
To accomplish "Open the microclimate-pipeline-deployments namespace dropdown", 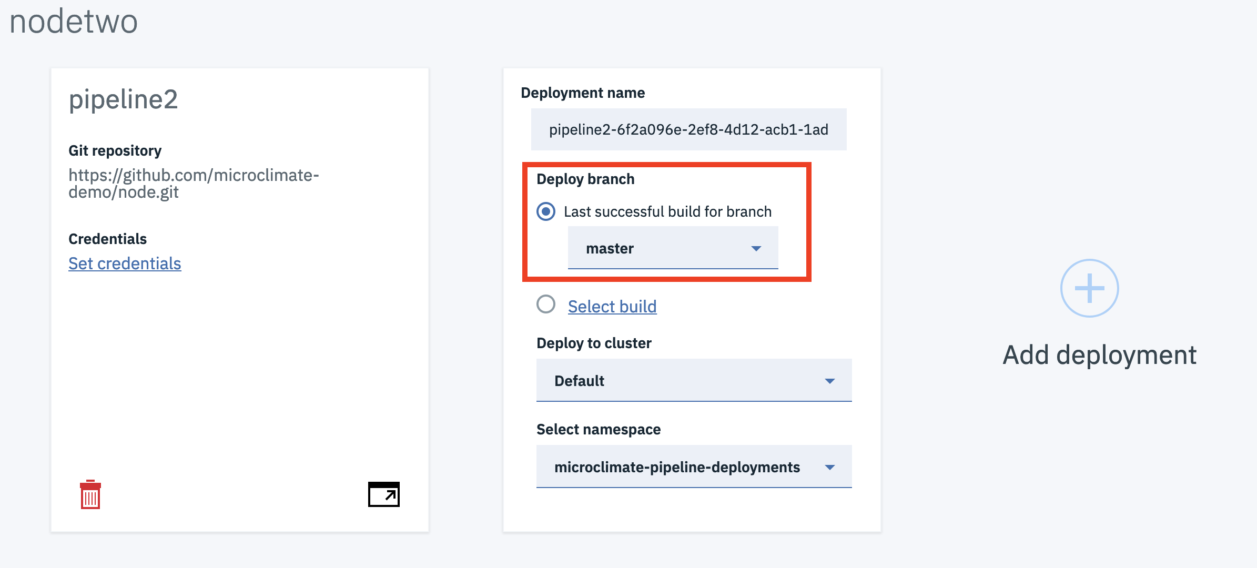I will 693,467.
